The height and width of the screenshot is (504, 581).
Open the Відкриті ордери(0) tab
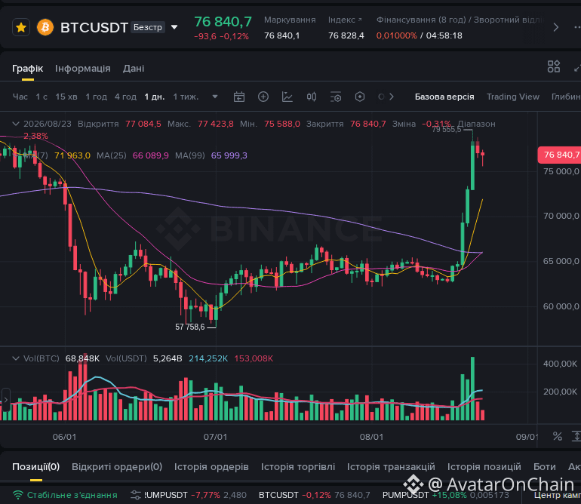click(x=117, y=466)
